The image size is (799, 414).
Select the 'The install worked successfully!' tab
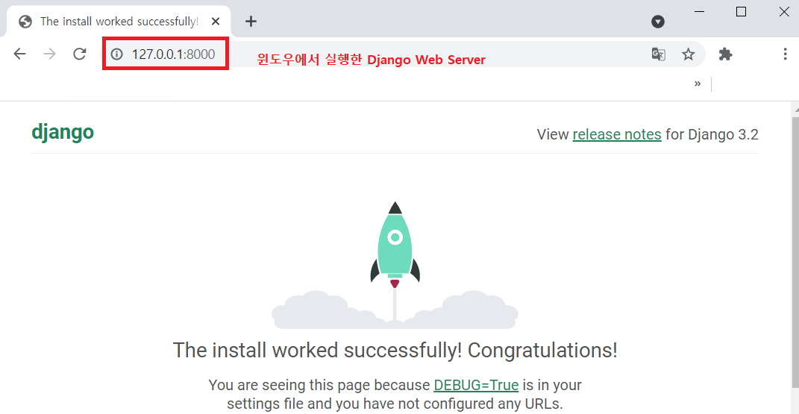point(119,22)
